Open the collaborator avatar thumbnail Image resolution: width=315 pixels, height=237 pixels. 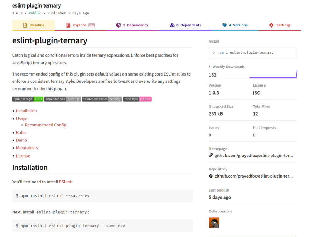click(214, 223)
